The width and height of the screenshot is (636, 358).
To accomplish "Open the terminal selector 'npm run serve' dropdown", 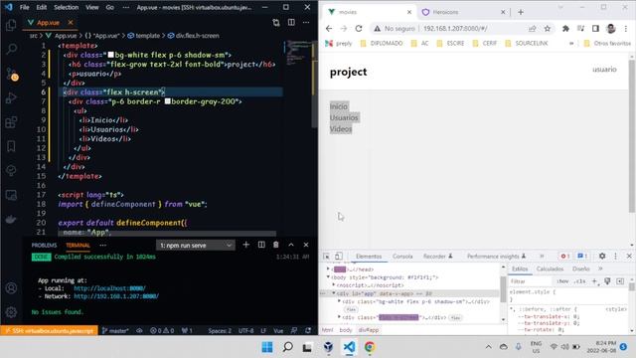I will click(195, 246).
